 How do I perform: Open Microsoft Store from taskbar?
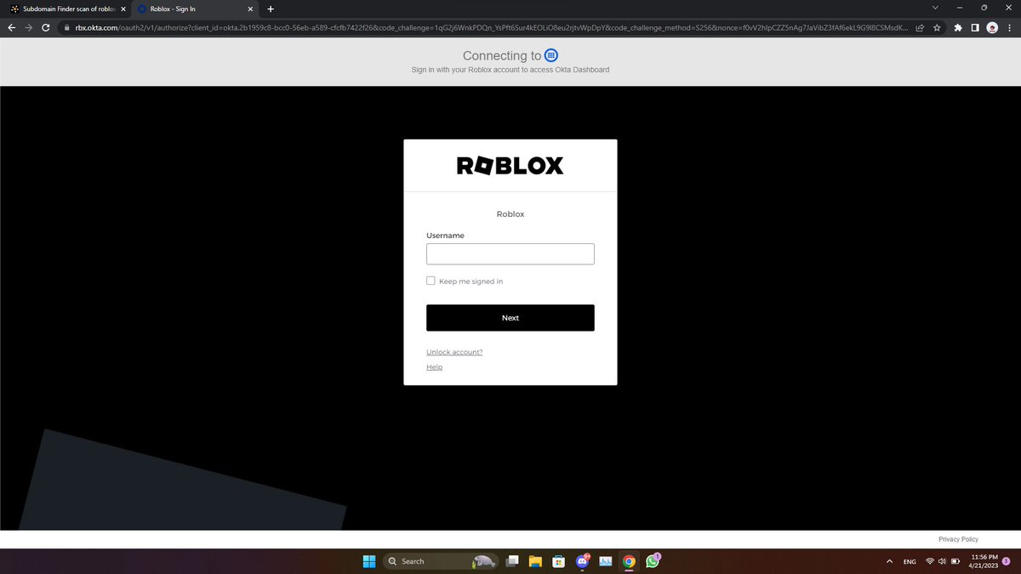tap(559, 561)
